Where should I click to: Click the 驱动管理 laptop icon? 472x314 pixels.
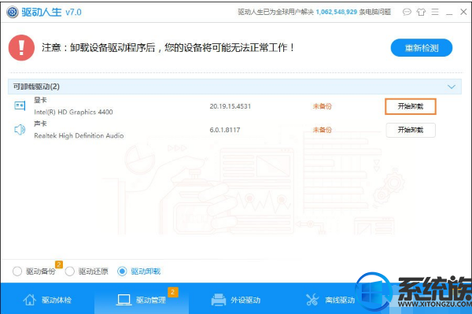(x=124, y=300)
